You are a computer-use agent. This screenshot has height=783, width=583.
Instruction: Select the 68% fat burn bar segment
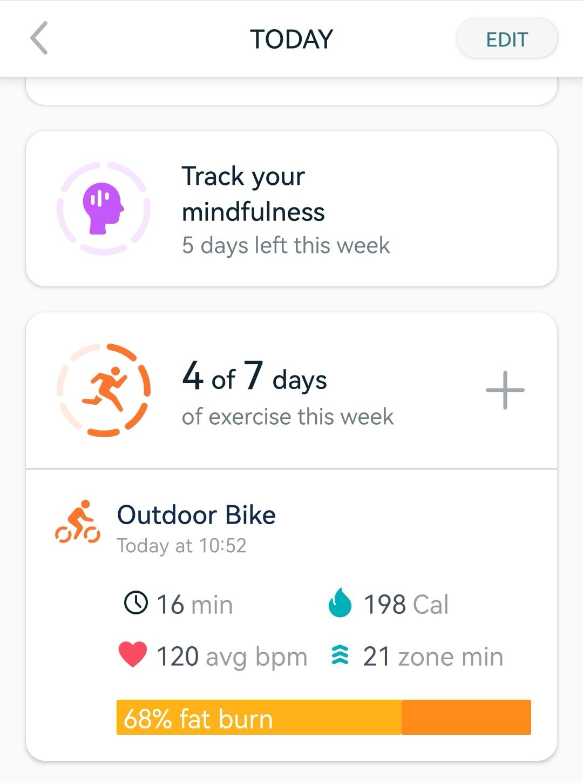[x=259, y=718]
